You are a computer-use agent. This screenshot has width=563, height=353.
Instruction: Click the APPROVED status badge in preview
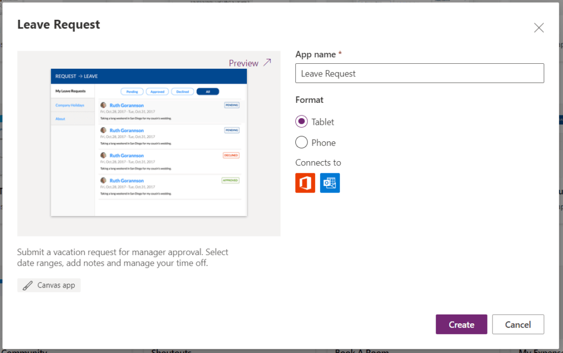tap(230, 180)
